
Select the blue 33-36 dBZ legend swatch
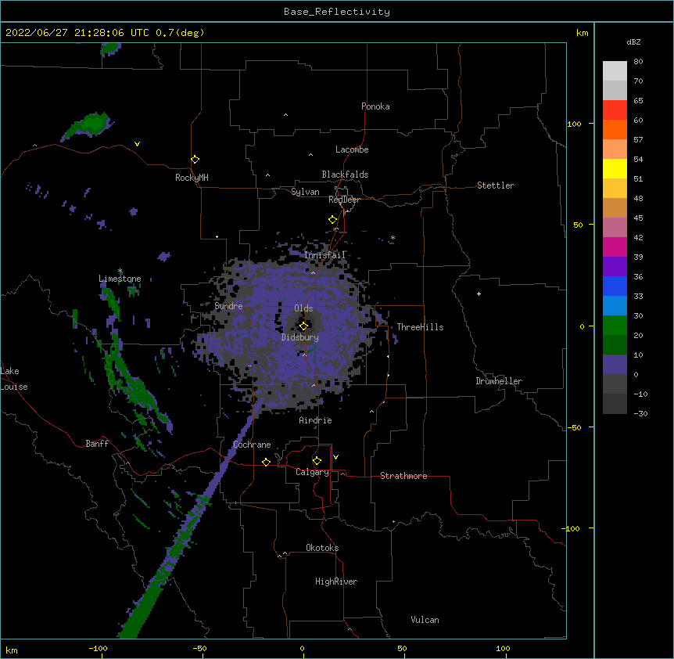615,286
